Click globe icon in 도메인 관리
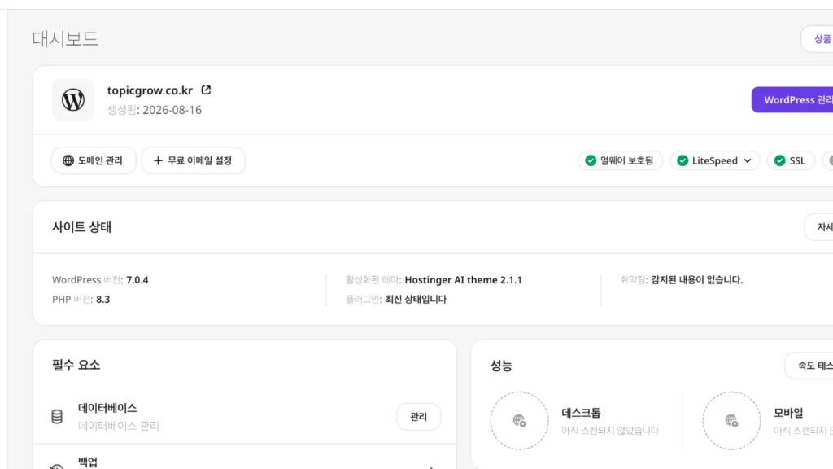This screenshot has width=833, height=469. (68, 160)
